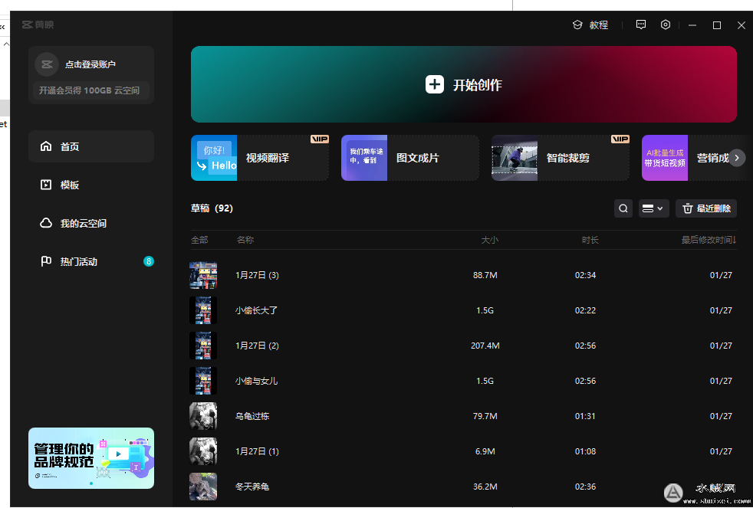
Task: Click the login avatar icon at top left
Action: tap(46, 64)
